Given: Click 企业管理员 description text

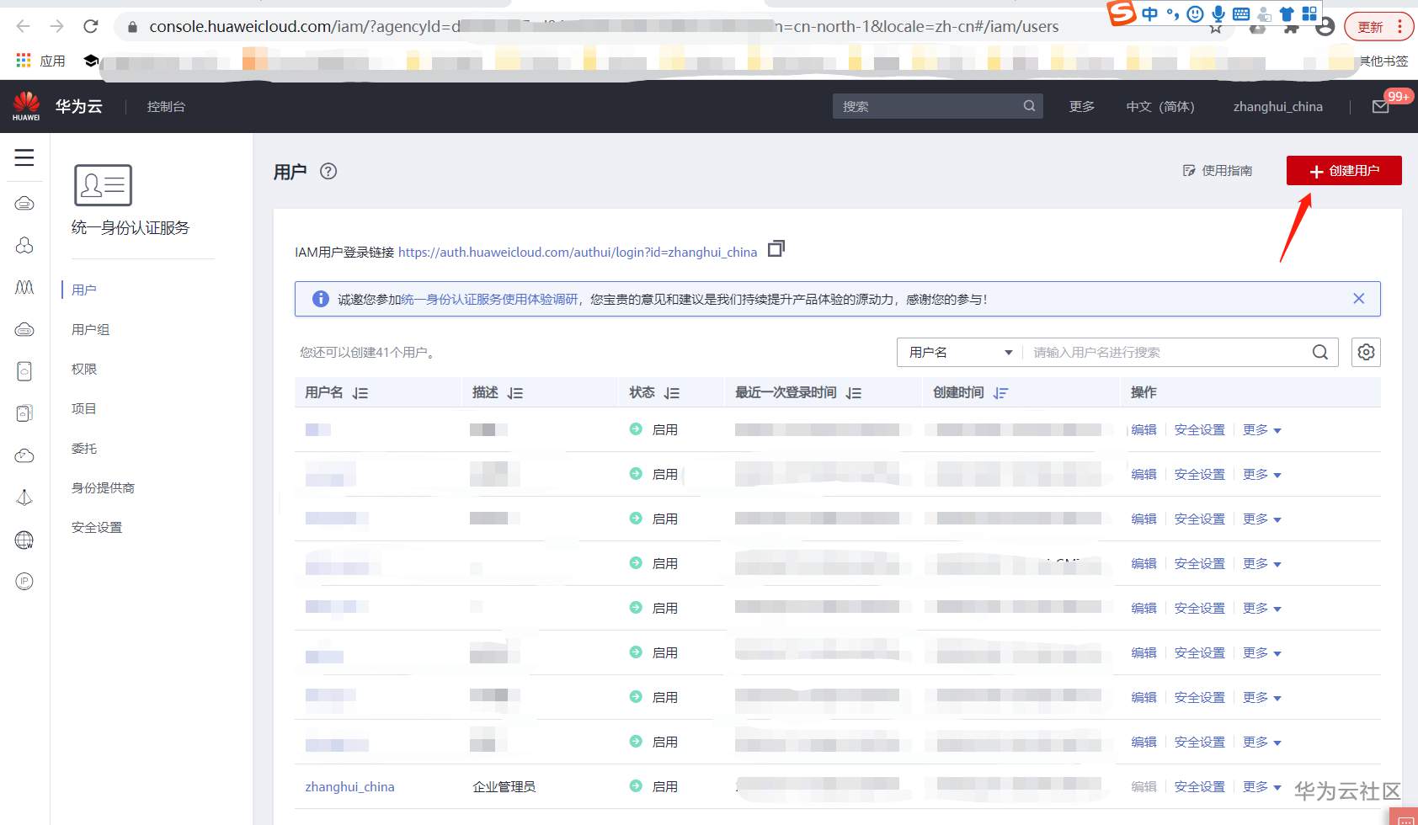Looking at the screenshot, I should [x=504, y=786].
